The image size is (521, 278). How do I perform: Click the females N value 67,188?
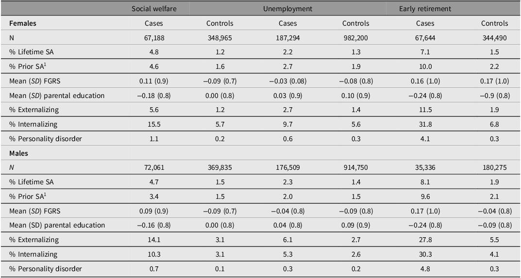154,38
